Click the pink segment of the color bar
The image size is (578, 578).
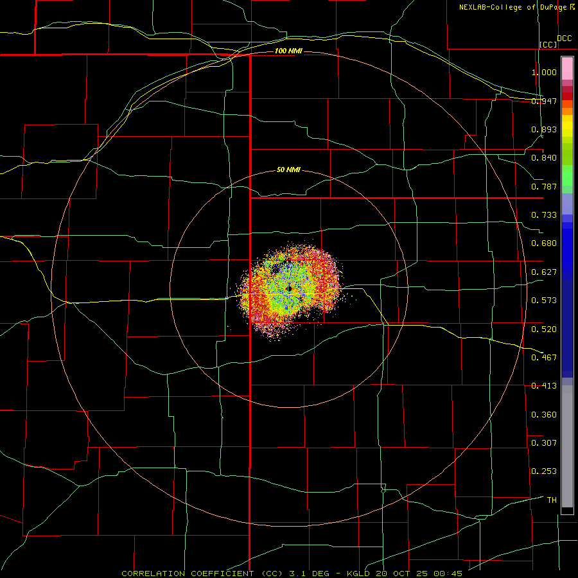pyautogui.click(x=567, y=69)
